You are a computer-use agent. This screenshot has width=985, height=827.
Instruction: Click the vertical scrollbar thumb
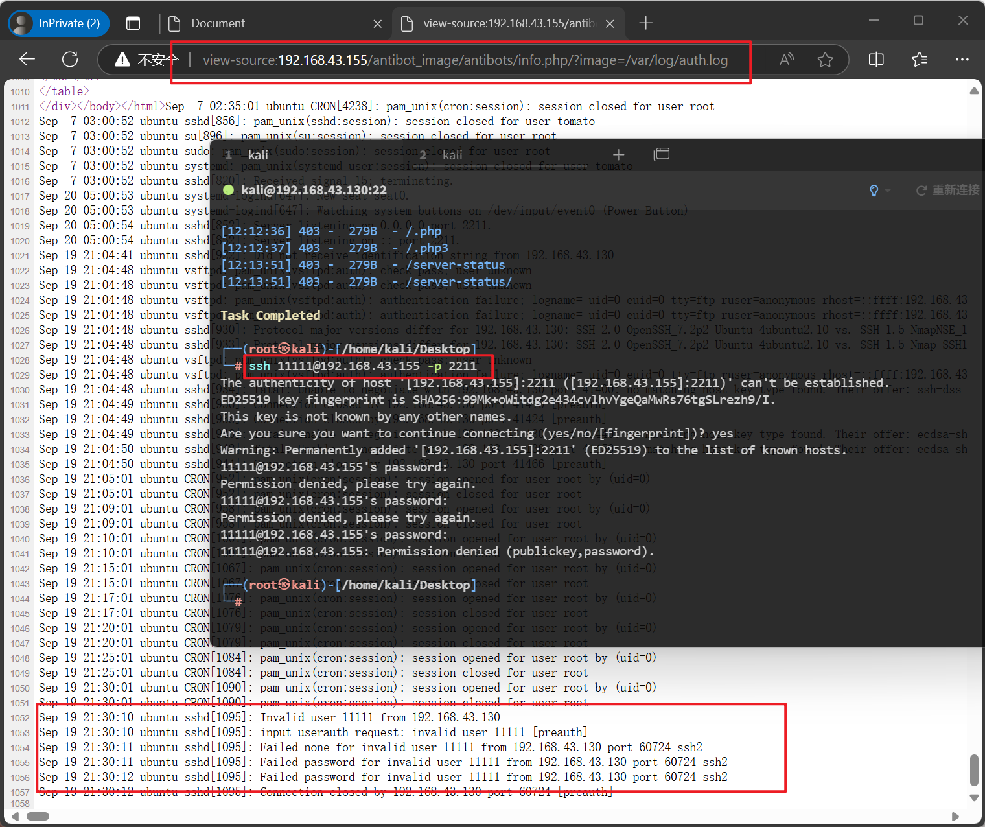pos(974,769)
